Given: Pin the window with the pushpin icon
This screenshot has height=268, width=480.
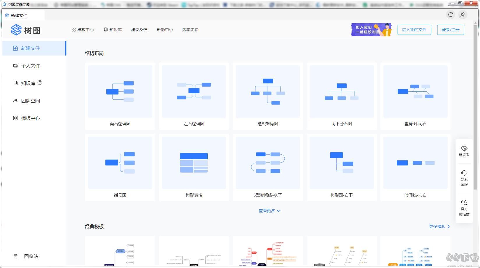Looking at the screenshot, I should [463, 15].
